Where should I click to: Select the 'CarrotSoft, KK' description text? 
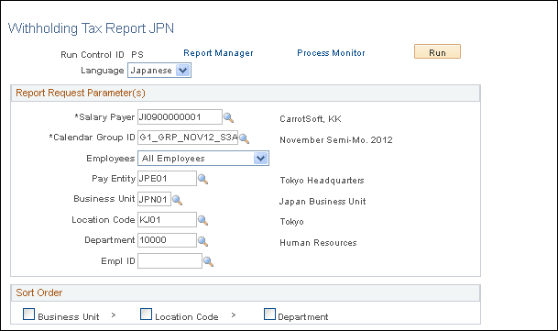point(311,119)
